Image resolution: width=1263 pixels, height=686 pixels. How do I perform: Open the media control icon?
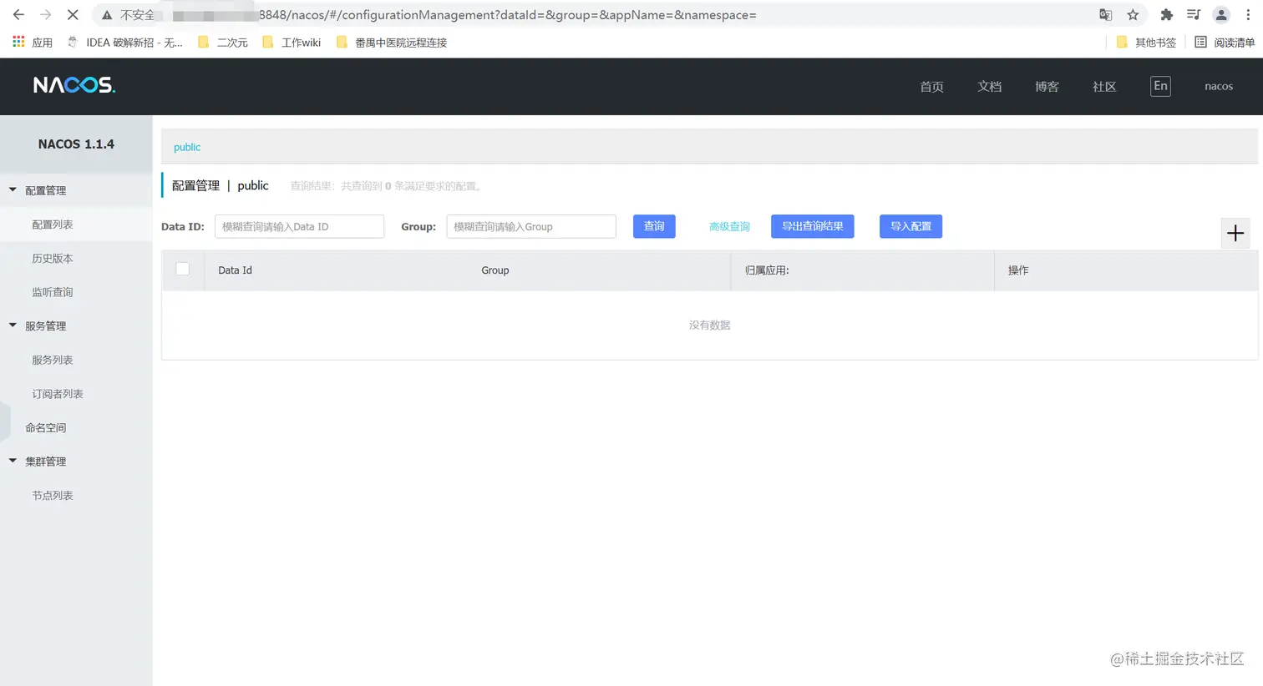(x=1194, y=15)
